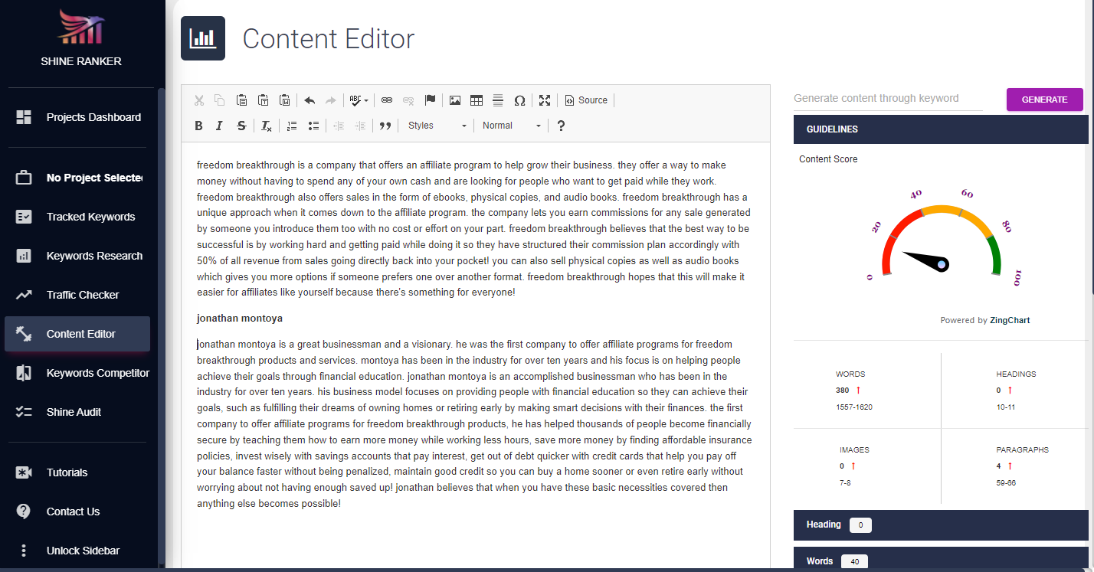Focus the Generate content through keyword field
1094x572 pixels.
[x=888, y=99]
